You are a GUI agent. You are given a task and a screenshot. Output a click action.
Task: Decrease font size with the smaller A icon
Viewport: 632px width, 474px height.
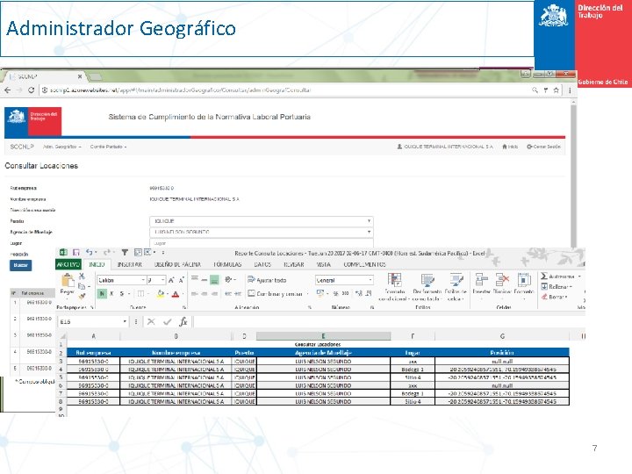(181, 280)
